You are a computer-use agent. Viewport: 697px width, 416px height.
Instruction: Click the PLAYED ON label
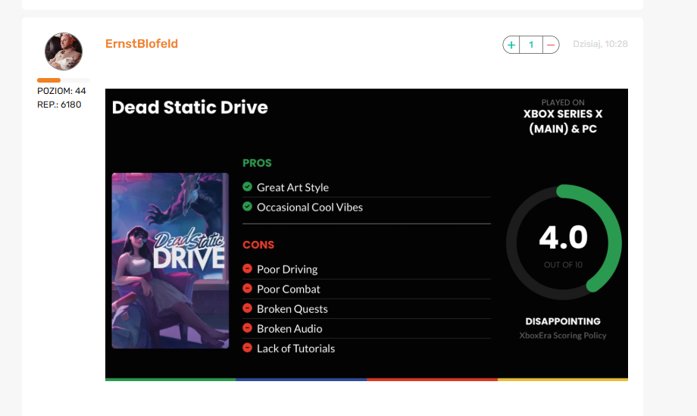pos(563,102)
